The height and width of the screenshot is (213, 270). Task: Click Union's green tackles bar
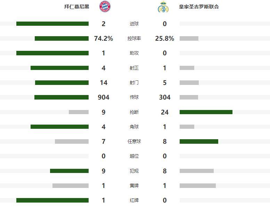[206, 112]
